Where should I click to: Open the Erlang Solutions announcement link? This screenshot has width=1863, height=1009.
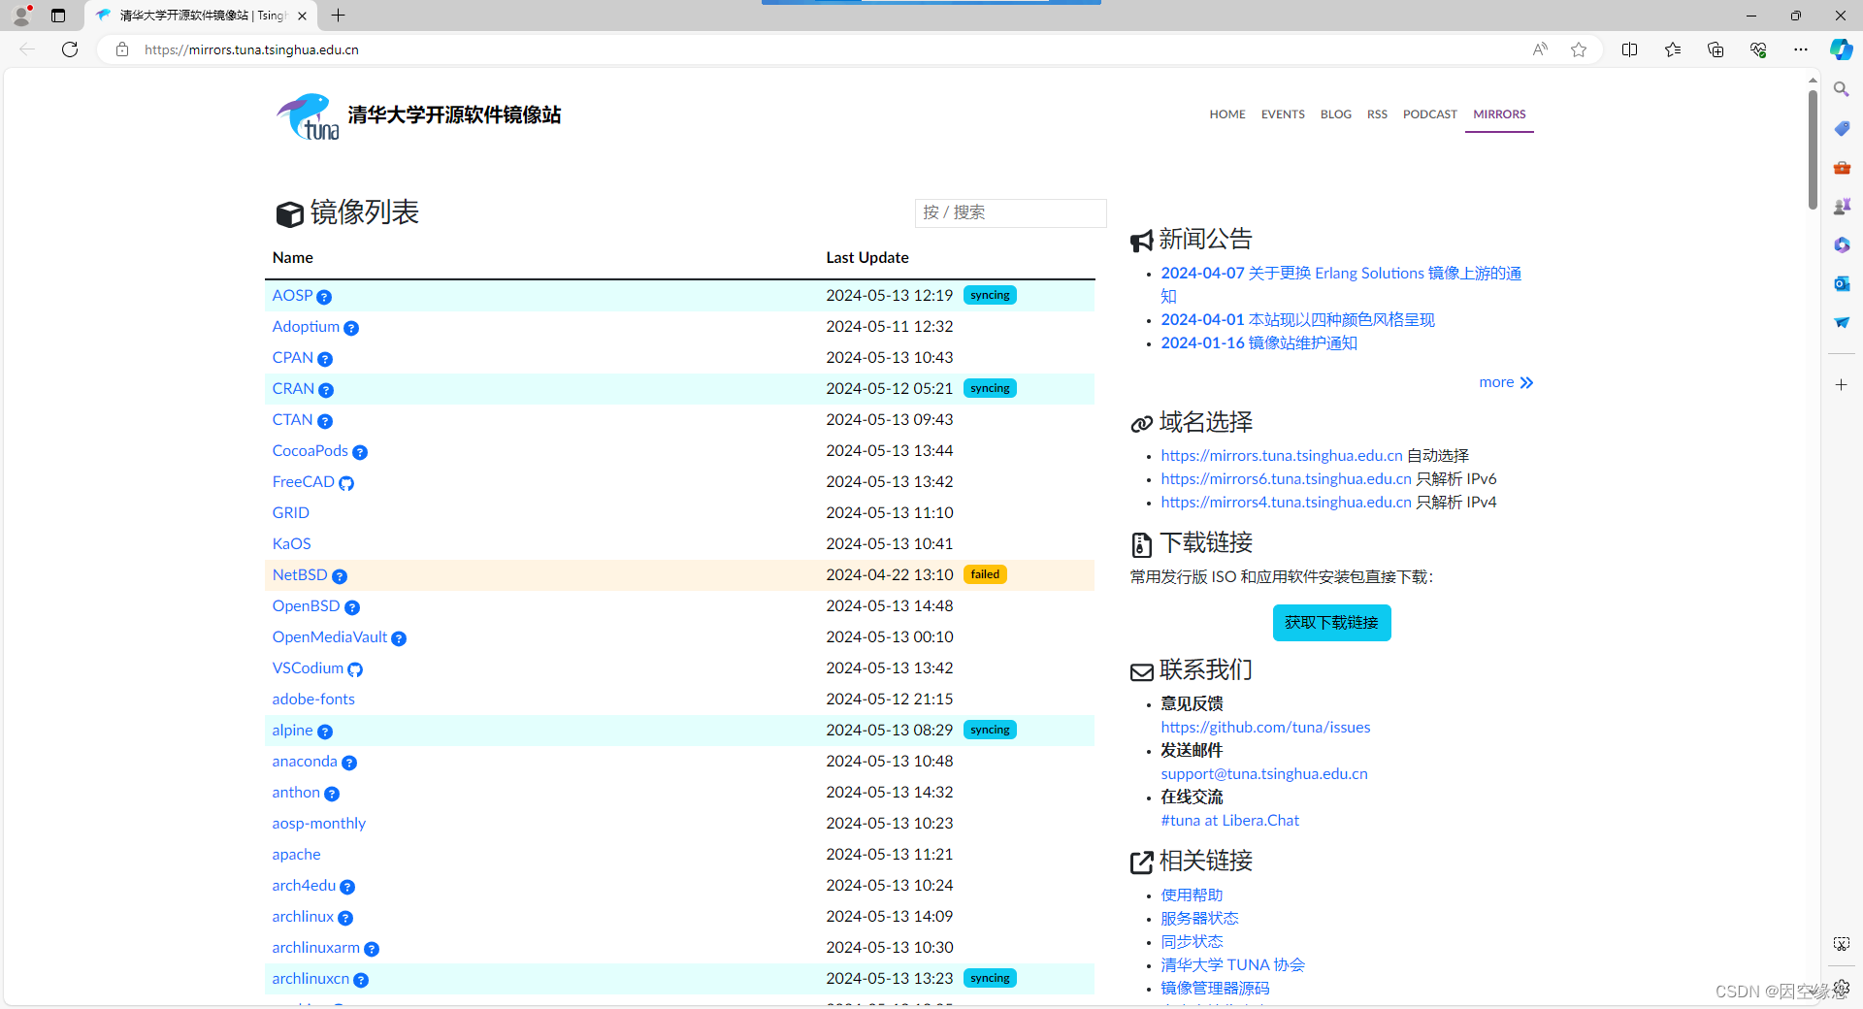tap(1341, 284)
